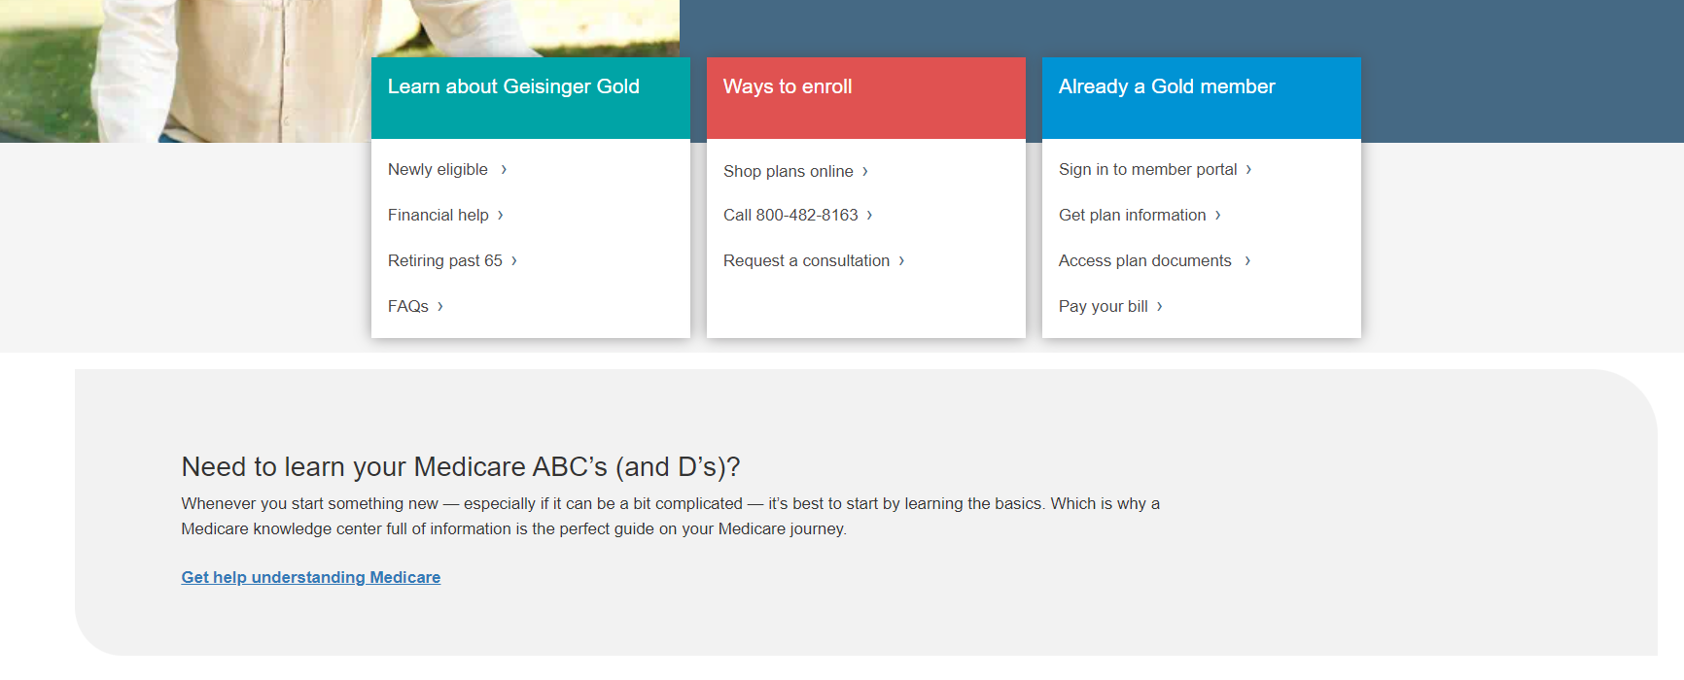Screen dimensions: 1684x680
Task: Open Sign in to member portal
Action: pos(1147,169)
